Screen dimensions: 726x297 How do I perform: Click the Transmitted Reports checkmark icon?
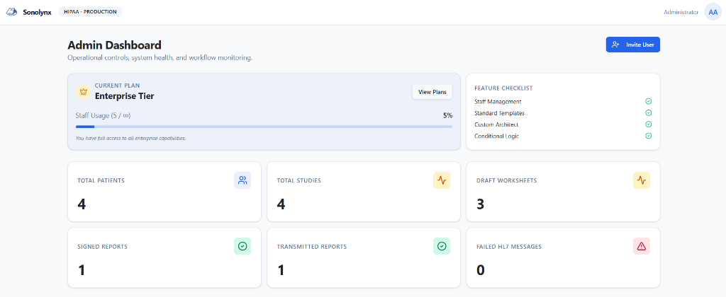(x=442, y=246)
